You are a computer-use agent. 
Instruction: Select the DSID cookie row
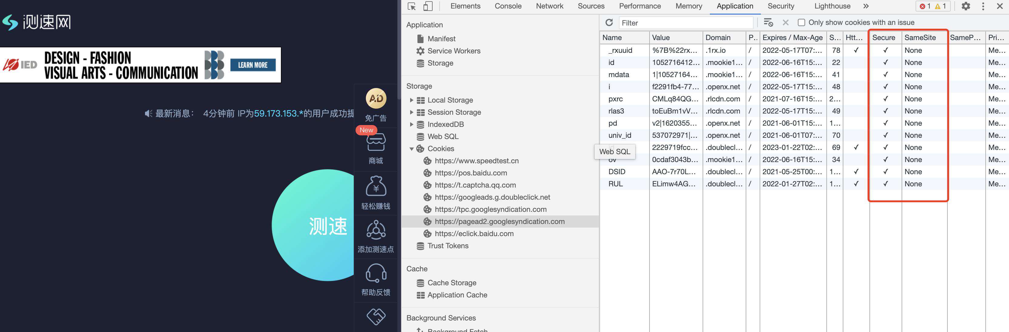click(x=804, y=172)
